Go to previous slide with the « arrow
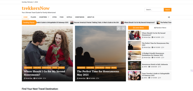 click(119, 28)
